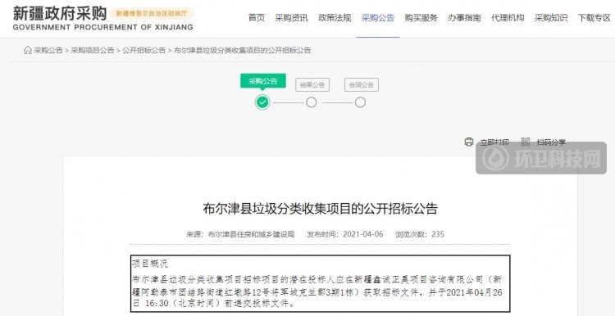615x316 pixels.
Task: Select the 采购公告 navigation tab
Action: [x=378, y=18]
